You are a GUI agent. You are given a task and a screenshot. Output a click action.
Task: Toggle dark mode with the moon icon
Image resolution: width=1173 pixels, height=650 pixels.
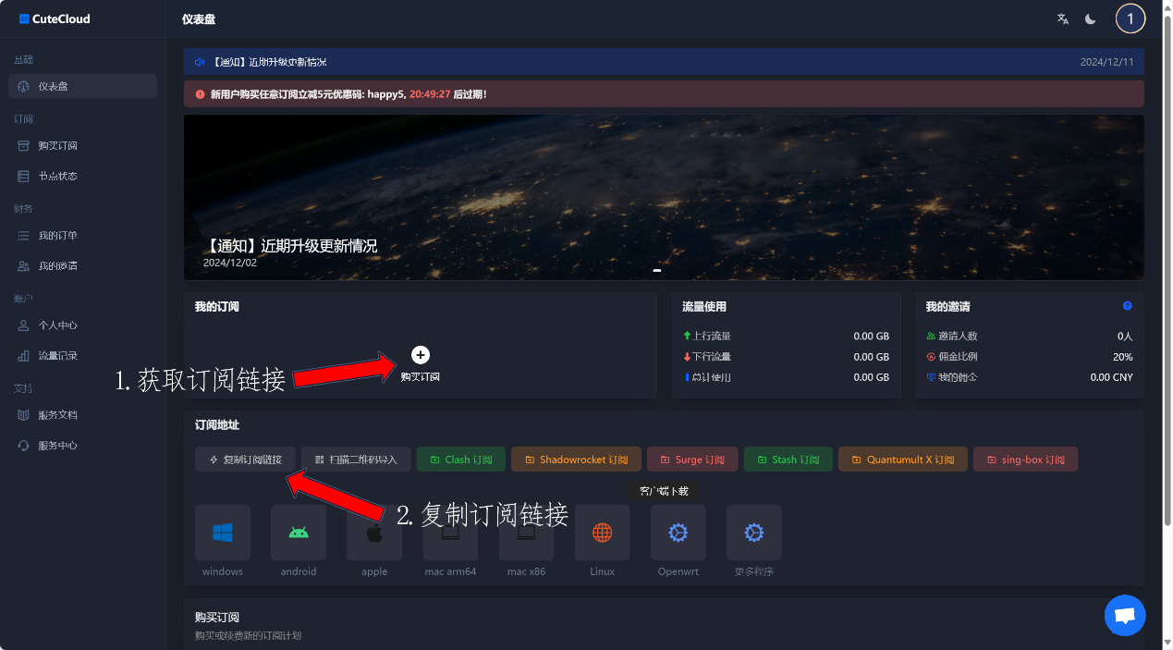coord(1090,18)
